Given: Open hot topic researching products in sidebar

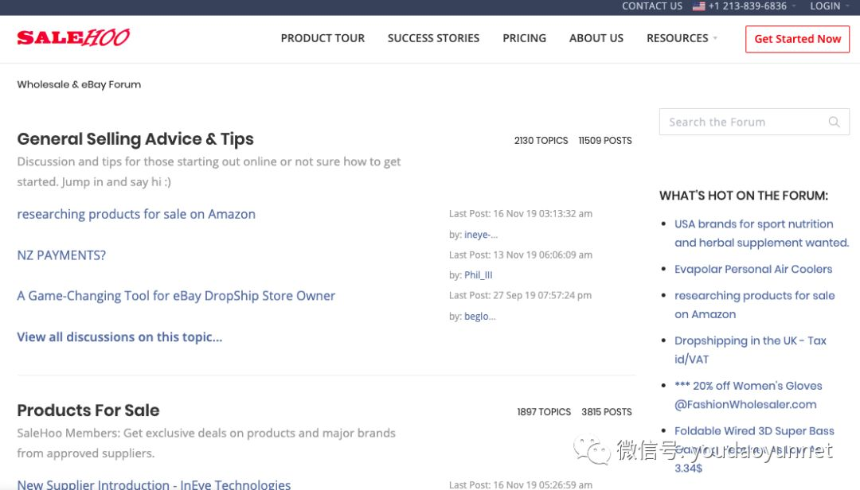Looking at the screenshot, I should 755,305.
